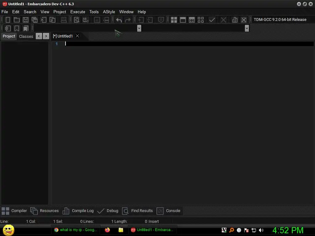
Task: Open a file with the folder icon
Action: coord(17,20)
